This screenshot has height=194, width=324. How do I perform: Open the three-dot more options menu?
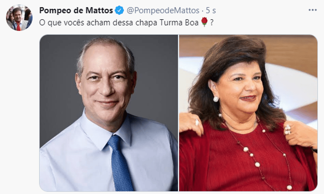(x=312, y=10)
